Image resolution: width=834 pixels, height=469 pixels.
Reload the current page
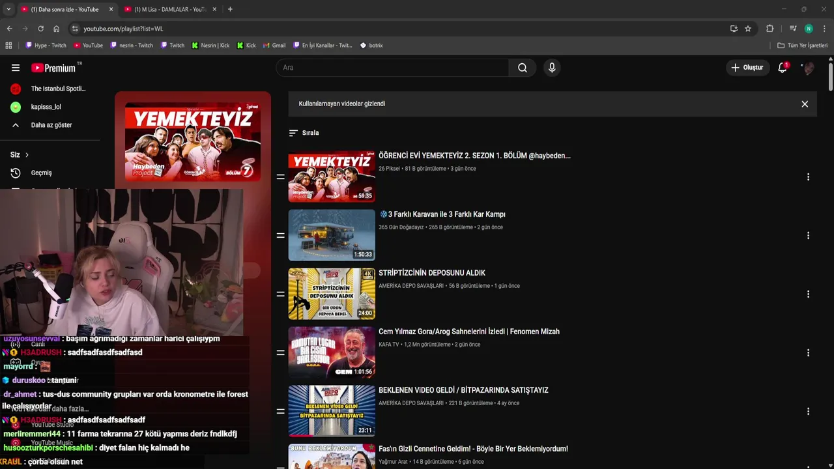(x=40, y=29)
